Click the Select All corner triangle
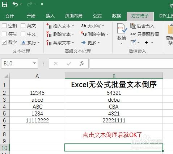This screenshot has width=173, height=154. 7,76
